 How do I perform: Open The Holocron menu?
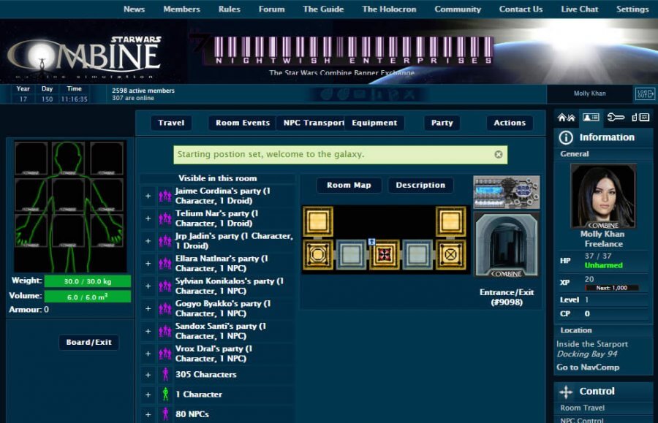(389, 9)
